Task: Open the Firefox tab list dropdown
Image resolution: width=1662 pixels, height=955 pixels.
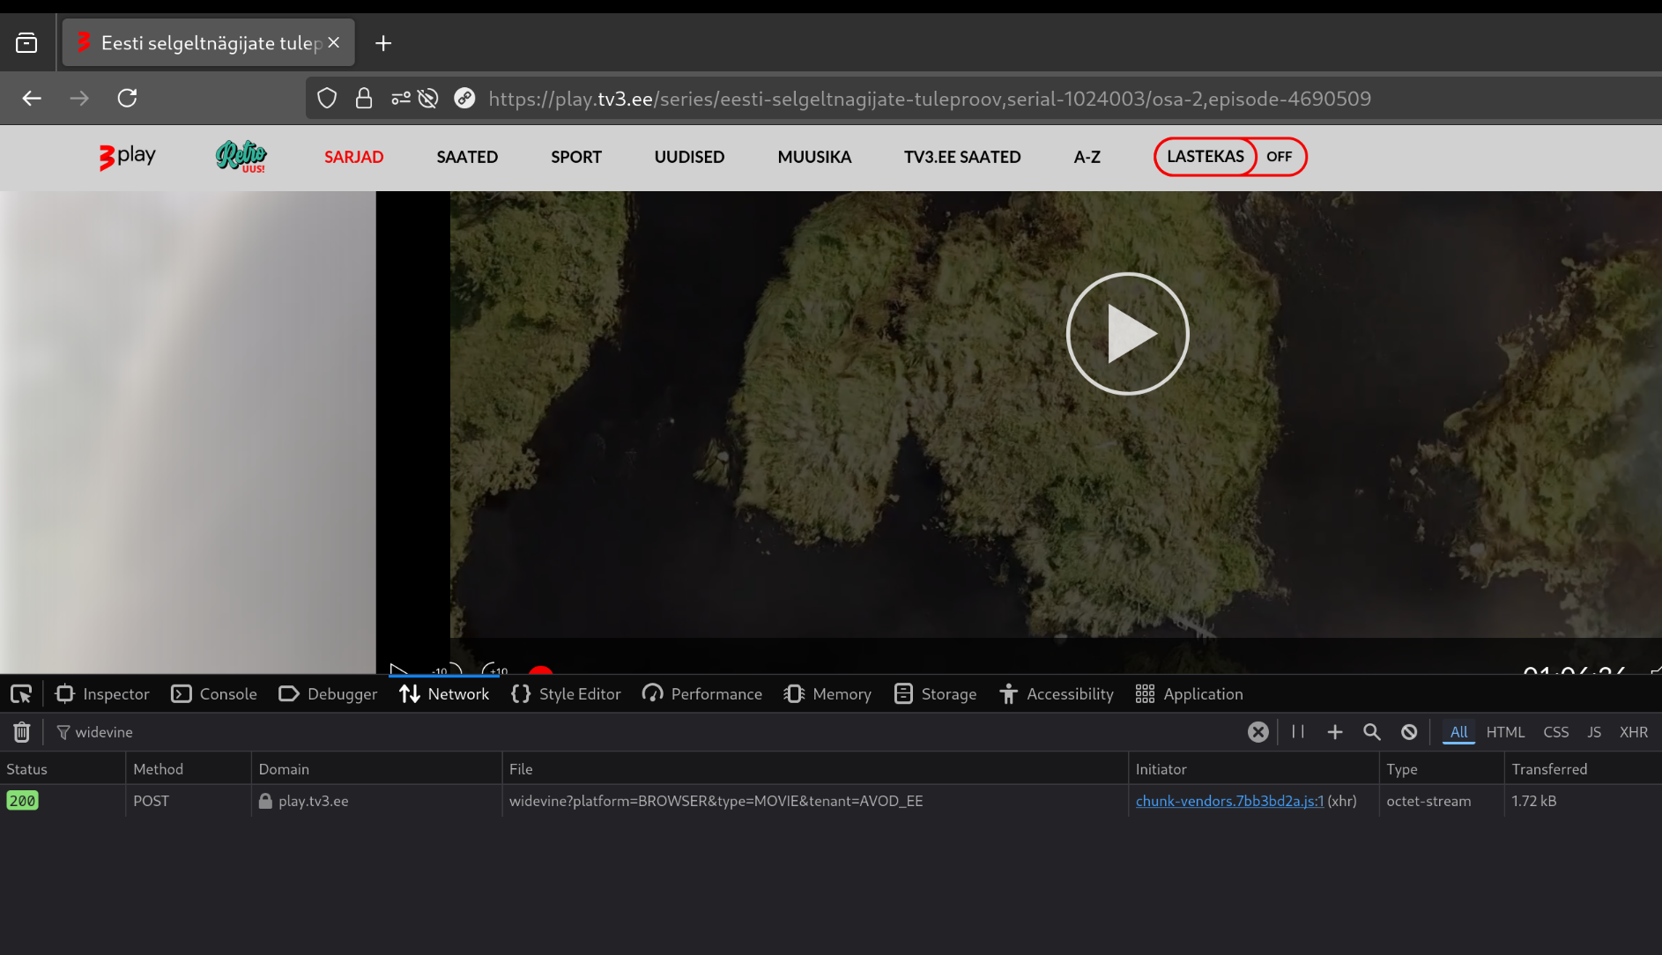Action: pos(26,42)
